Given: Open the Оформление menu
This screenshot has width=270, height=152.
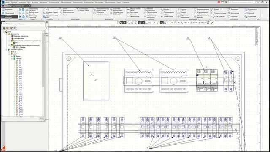Looking at the screenshot, I should click(66, 3).
